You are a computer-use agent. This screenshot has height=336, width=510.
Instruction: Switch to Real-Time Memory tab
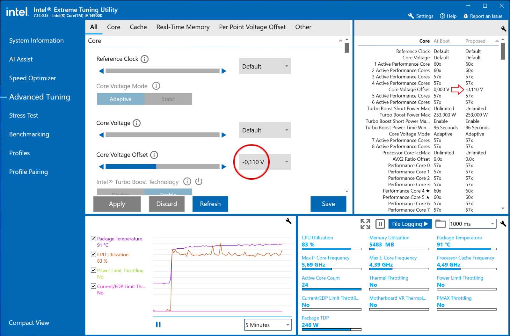click(183, 27)
